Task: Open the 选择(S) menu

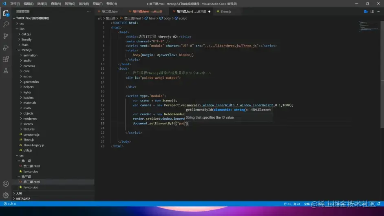Action: 42,4
